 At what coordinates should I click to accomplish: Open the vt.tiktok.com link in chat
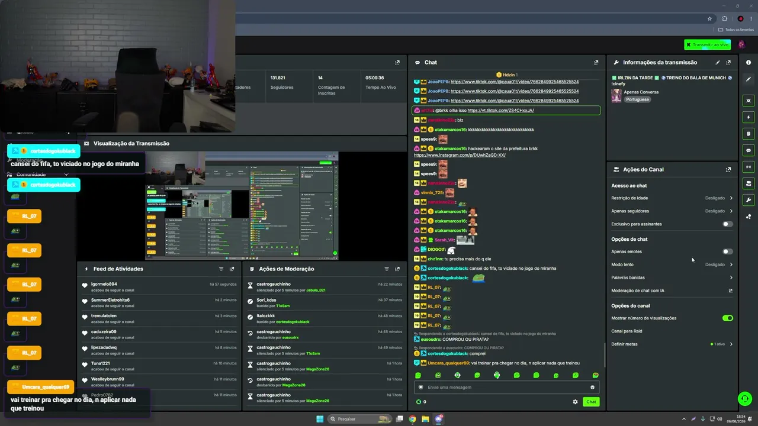(x=500, y=111)
